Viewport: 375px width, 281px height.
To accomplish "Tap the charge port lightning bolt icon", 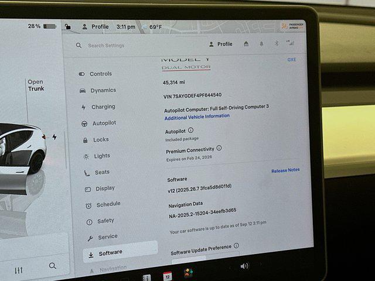I will pyautogui.click(x=54, y=137).
